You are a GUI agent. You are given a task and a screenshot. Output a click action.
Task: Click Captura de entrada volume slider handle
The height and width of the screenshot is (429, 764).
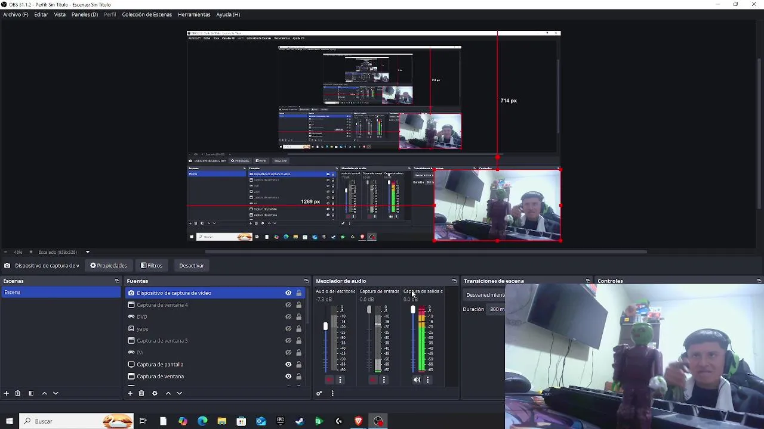369,310
